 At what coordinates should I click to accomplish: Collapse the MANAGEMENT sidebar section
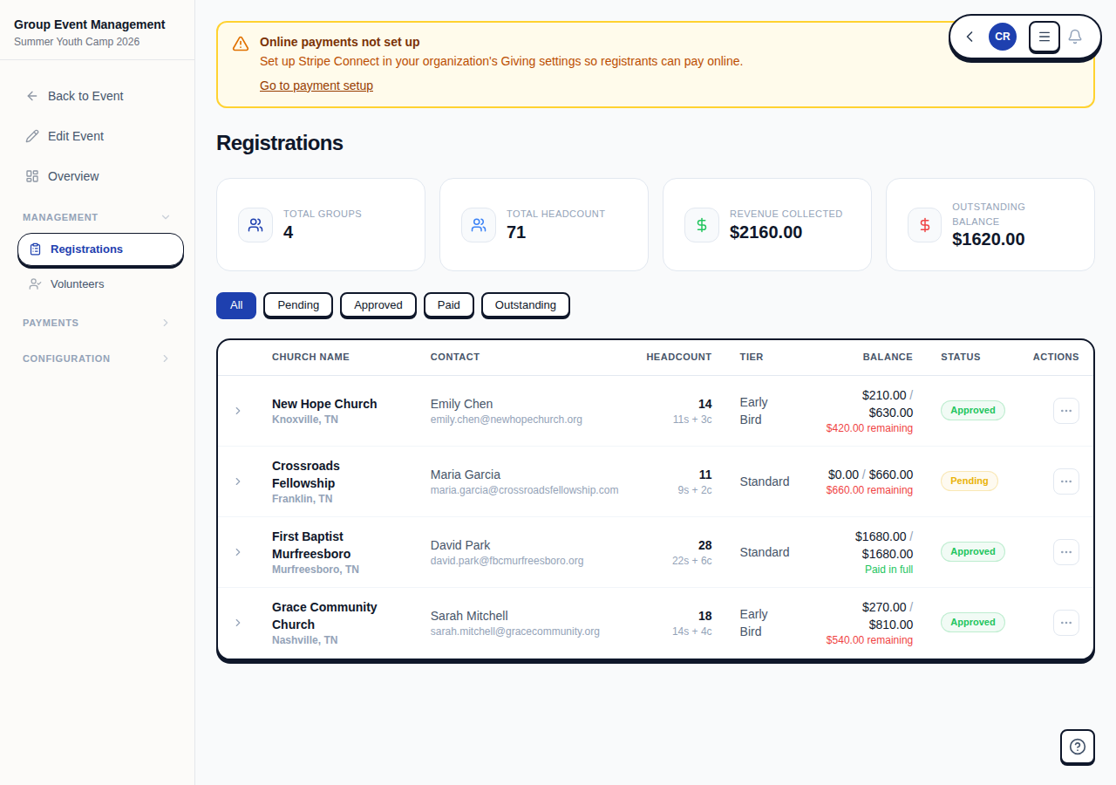166,216
